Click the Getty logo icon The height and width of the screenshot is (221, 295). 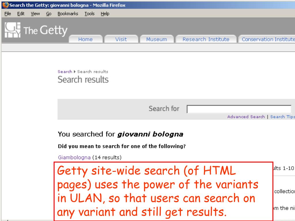[13, 30]
